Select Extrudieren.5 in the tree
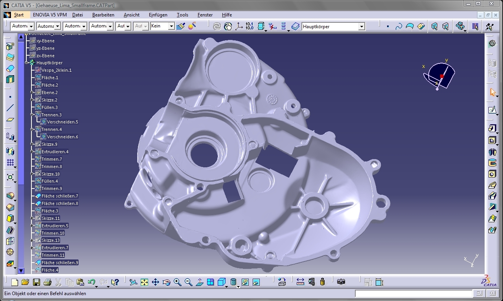The image size is (503, 301). pos(55,226)
